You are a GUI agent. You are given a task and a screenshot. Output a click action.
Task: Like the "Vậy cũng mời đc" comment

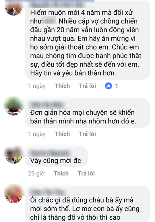[x=61, y=173]
